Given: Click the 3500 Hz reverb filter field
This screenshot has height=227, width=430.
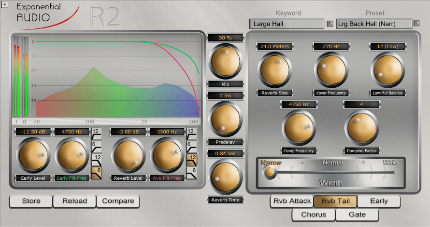Looking at the screenshot, I should pos(167,132).
